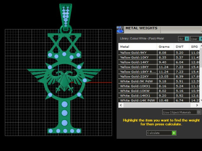The height and width of the screenshot is (151, 202).
Task: Click the 13.05 grams value
Action: pos(163,76)
